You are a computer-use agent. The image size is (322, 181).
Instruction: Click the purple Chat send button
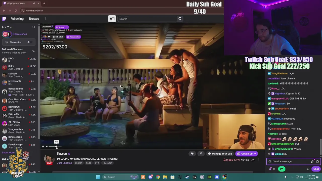[316, 169]
